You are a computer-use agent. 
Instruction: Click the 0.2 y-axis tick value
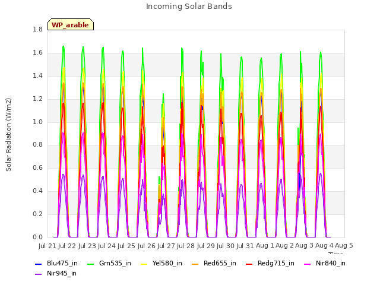38,214
